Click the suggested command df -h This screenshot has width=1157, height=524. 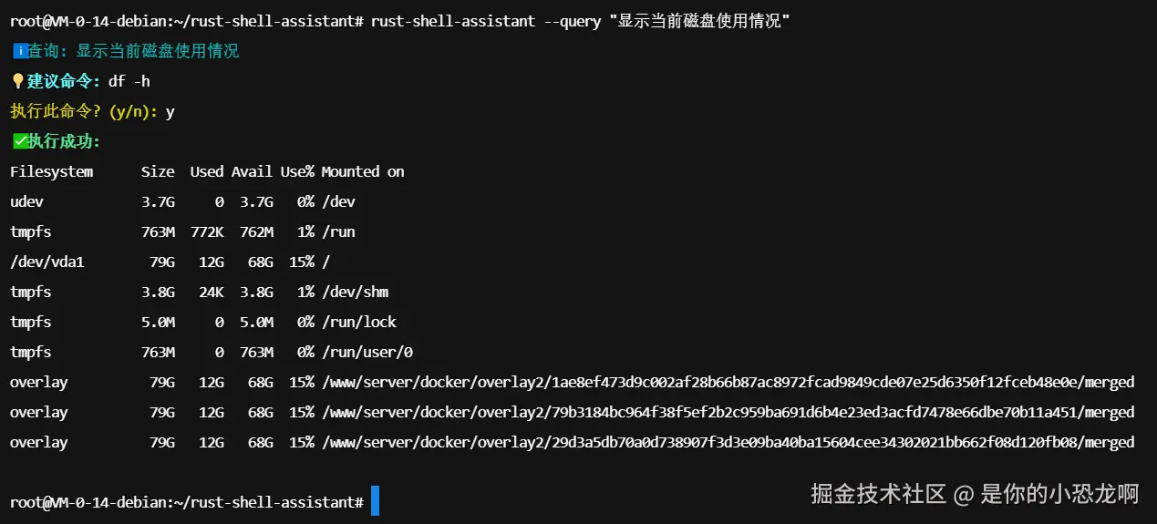pyautogui.click(x=129, y=82)
